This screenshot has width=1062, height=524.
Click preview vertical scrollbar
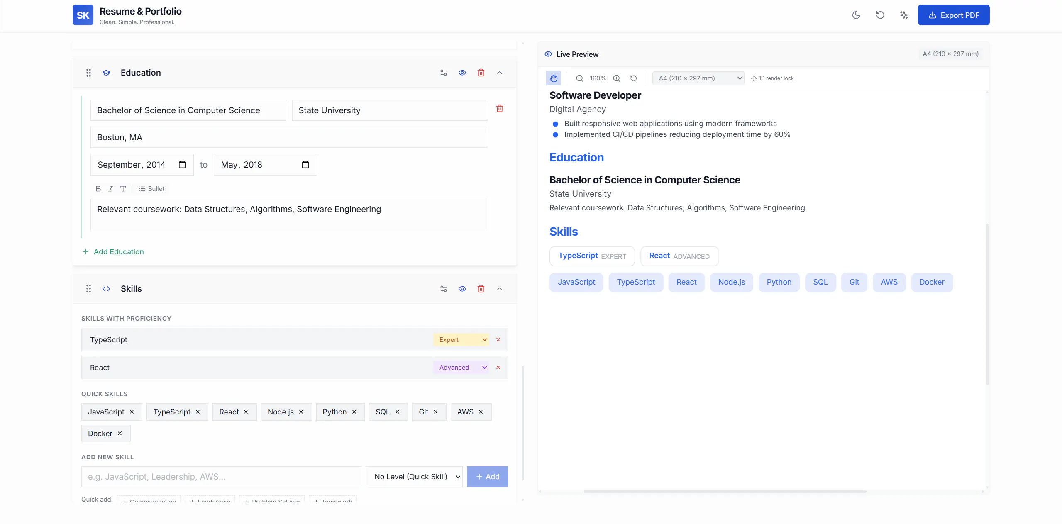(x=987, y=305)
